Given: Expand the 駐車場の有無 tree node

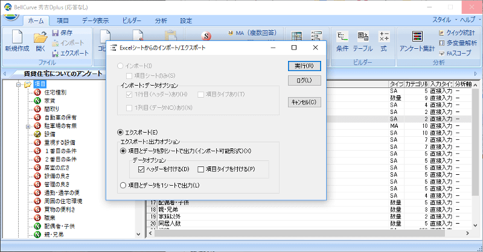Looking at the screenshot, I should (28, 126).
